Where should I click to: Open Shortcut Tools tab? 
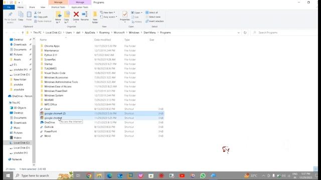(58, 7)
